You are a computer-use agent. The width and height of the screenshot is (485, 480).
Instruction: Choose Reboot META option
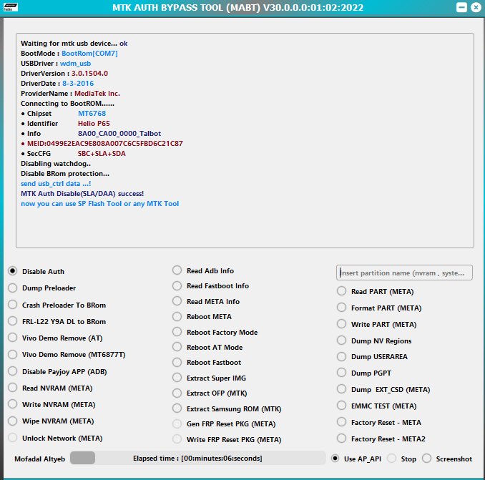(177, 316)
